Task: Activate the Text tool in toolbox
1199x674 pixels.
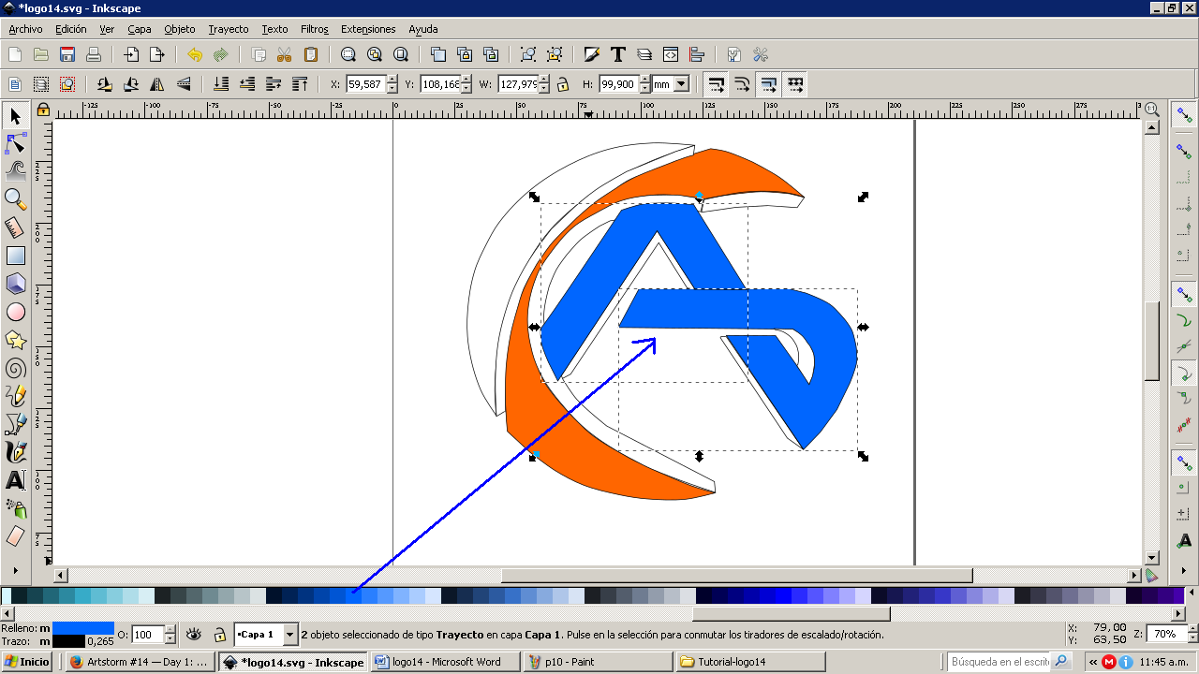Action: click(16, 481)
